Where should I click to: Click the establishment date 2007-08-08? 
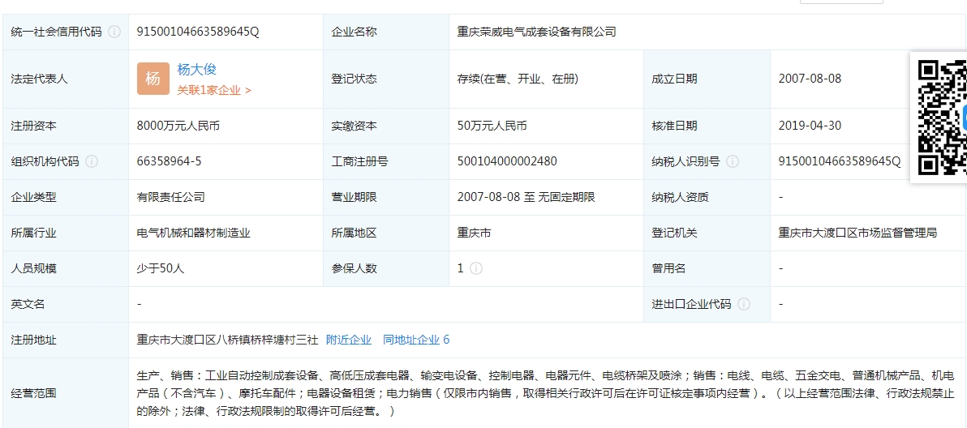pyautogui.click(x=810, y=79)
